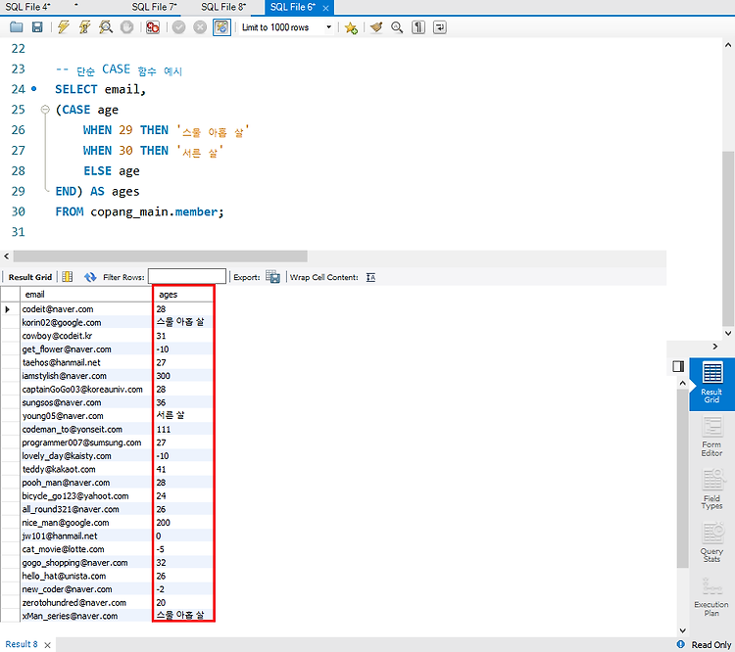Select the codeit@naver.com cell

(86, 309)
